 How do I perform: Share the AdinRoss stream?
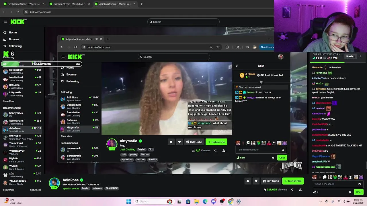(292, 189)
